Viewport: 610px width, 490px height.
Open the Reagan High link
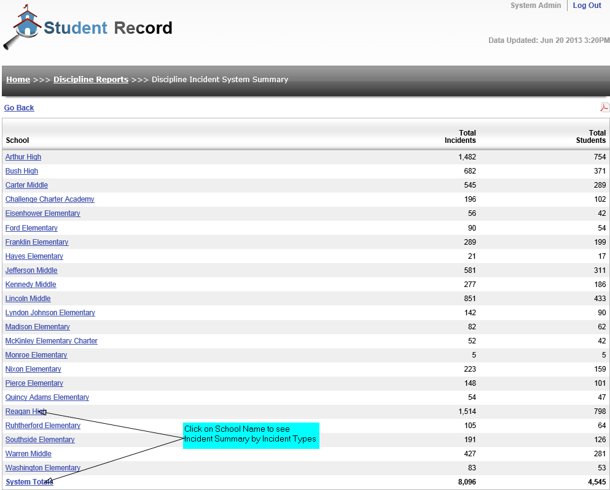coord(26,411)
